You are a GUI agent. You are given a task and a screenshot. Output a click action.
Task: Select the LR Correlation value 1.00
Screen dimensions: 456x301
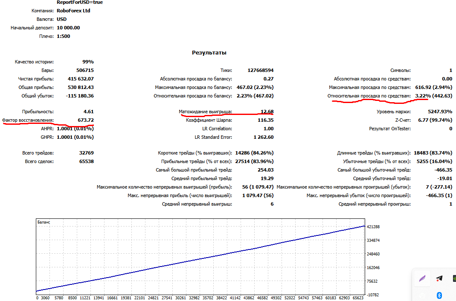[x=269, y=129]
